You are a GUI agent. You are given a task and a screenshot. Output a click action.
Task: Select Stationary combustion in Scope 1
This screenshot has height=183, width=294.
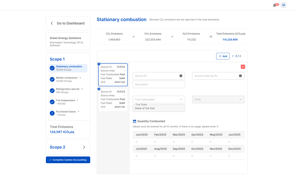tap(69, 68)
